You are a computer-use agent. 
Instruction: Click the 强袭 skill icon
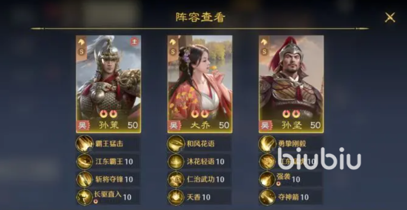pos(267,180)
